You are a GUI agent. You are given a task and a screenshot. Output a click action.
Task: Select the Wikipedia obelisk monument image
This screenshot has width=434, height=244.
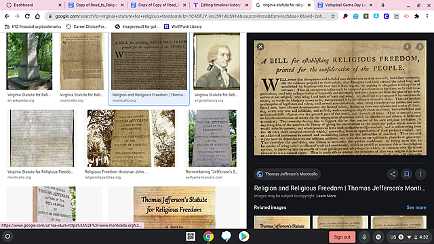[x=29, y=61]
